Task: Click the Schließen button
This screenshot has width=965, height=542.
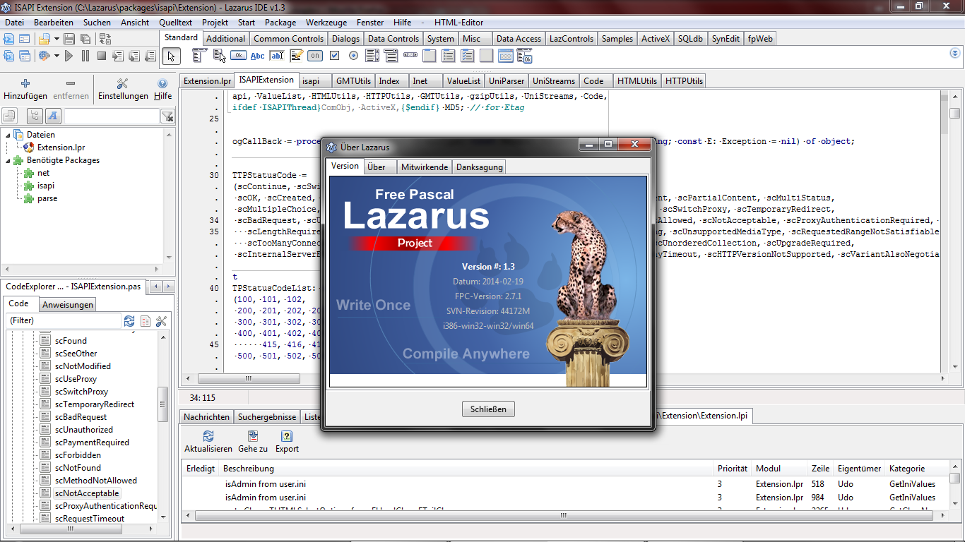Action: tap(488, 409)
